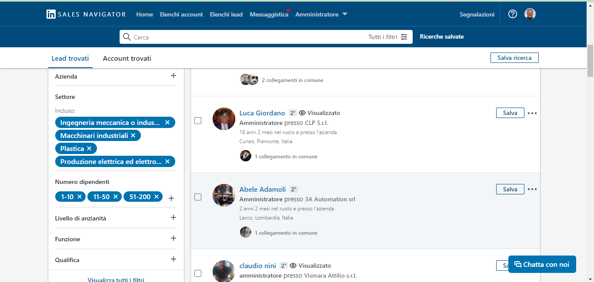
Task: Click mutual connection avatar under Abele Adamoli
Action: (246, 233)
